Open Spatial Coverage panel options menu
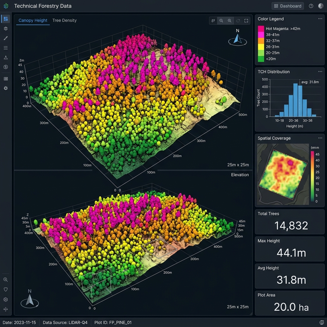The image size is (327, 327). pos(320,138)
